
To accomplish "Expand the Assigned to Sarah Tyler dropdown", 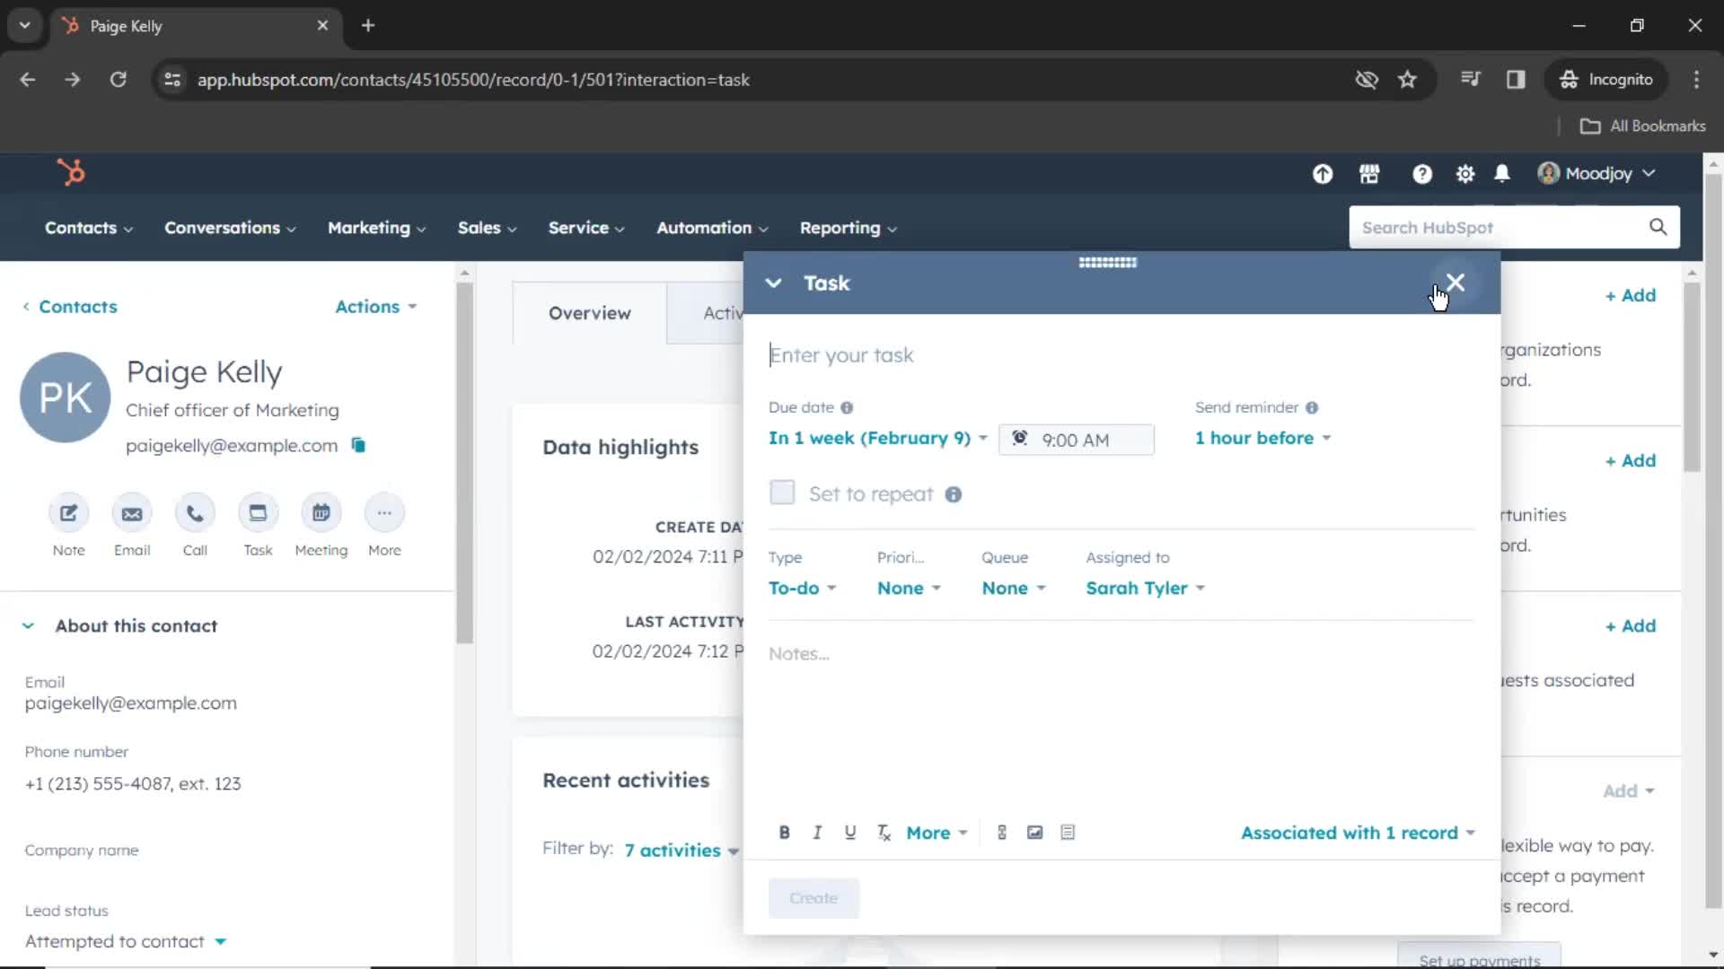I will click(1145, 588).
